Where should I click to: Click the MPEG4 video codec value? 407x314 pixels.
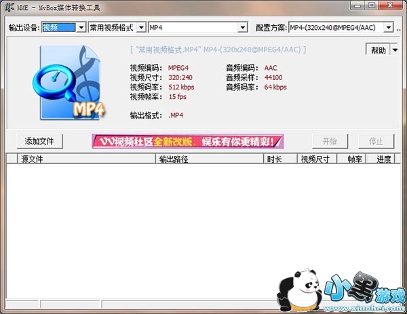click(x=178, y=68)
